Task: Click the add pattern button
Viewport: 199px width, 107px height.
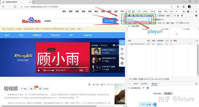Action: click(168, 93)
